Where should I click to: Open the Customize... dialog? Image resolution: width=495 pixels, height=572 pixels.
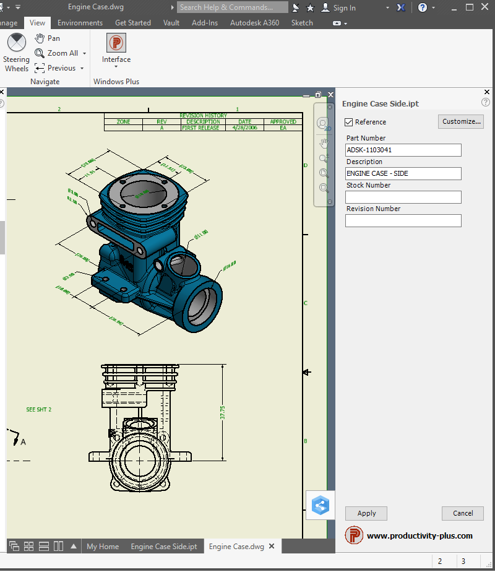[x=461, y=121]
